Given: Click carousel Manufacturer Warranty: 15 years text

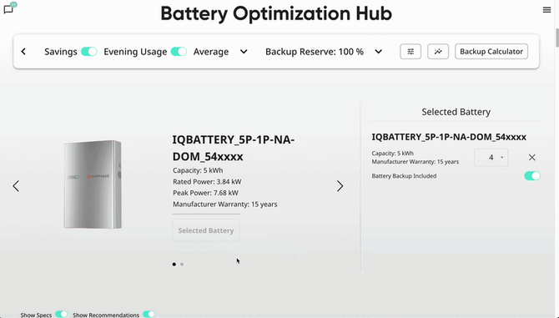Looking at the screenshot, I should pyautogui.click(x=225, y=204).
